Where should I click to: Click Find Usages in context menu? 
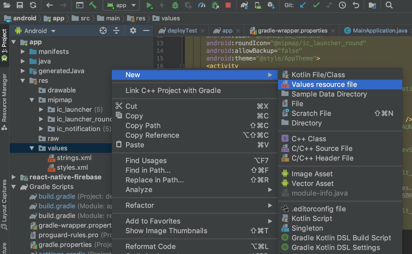[195, 161]
